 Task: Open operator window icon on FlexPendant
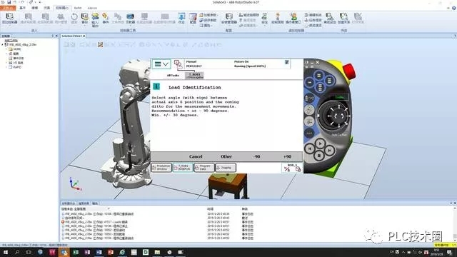pyautogui.click(x=178, y=64)
